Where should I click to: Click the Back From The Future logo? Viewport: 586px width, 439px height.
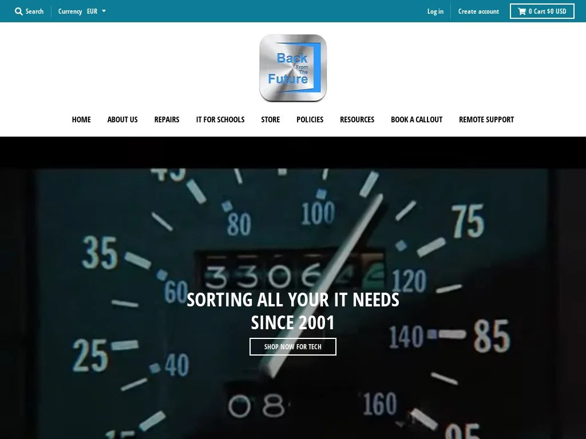coord(293,68)
